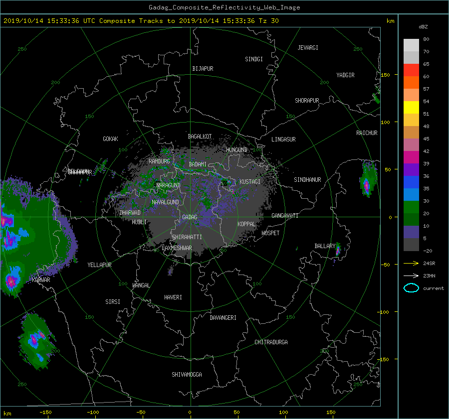Click the SIRSI city label
449x419 pixels.
click(113, 302)
